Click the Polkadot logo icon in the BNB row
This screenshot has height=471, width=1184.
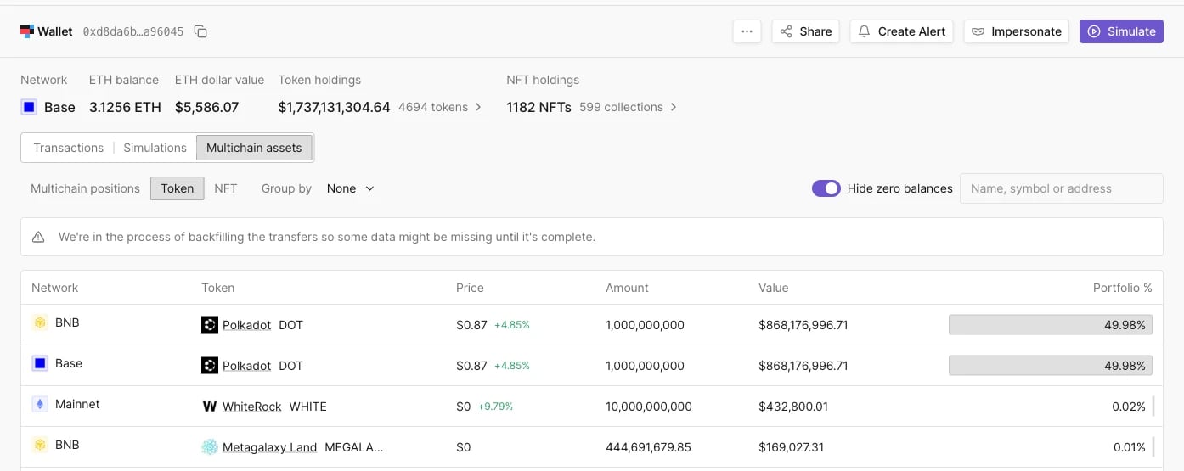pyautogui.click(x=210, y=325)
